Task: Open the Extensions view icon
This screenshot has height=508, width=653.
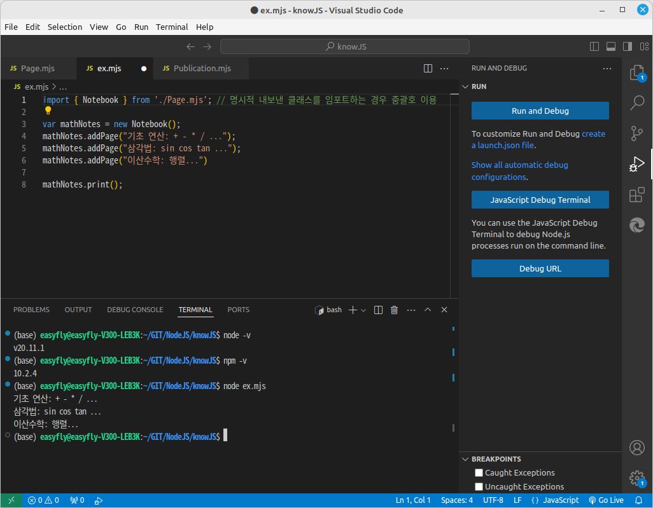Action: (636, 195)
